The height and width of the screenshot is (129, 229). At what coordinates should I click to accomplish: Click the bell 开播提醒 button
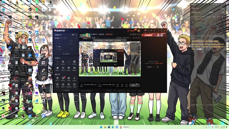(133, 34)
